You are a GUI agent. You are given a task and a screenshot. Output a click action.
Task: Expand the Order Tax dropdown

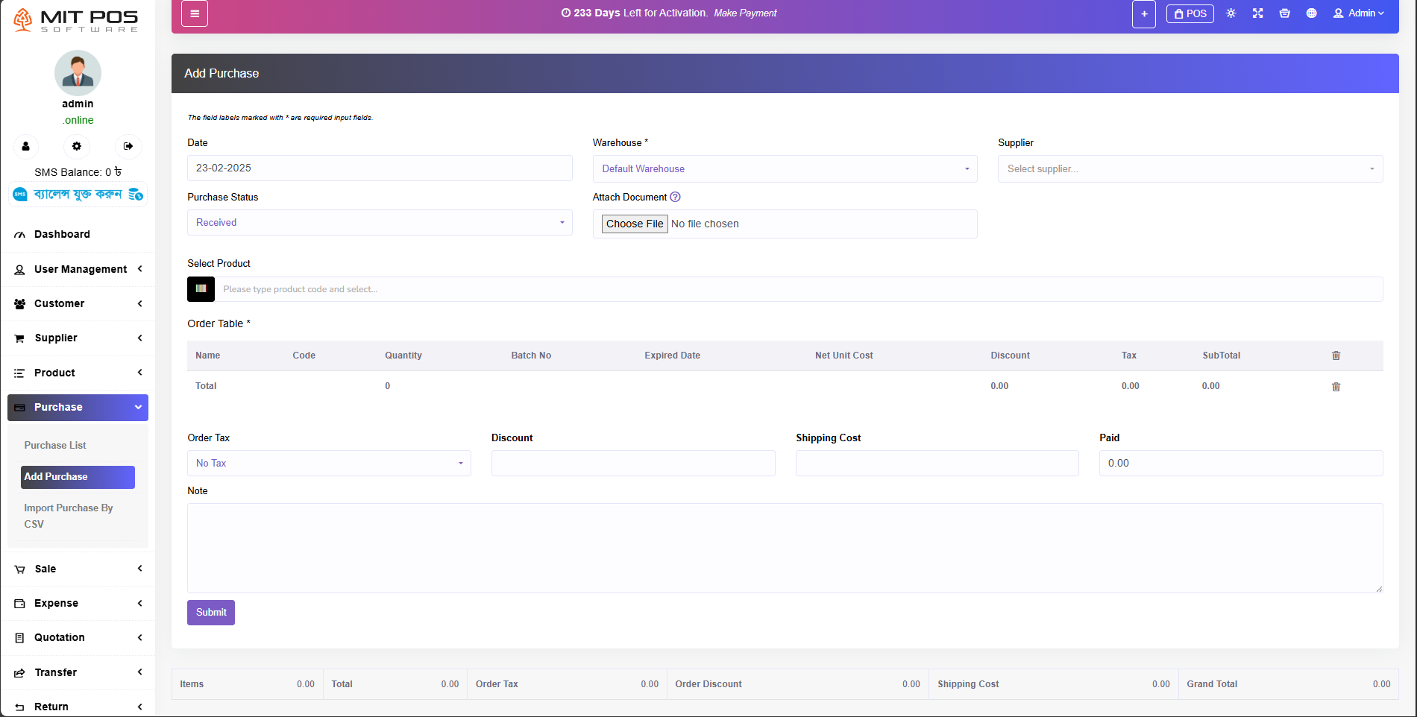tap(329, 464)
